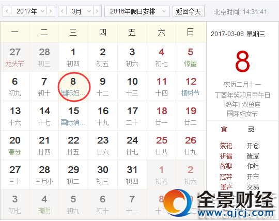Select March 15 国际消费者 date cell
The image size is (279, 221).
pyautogui.click(x=73, y=116)
